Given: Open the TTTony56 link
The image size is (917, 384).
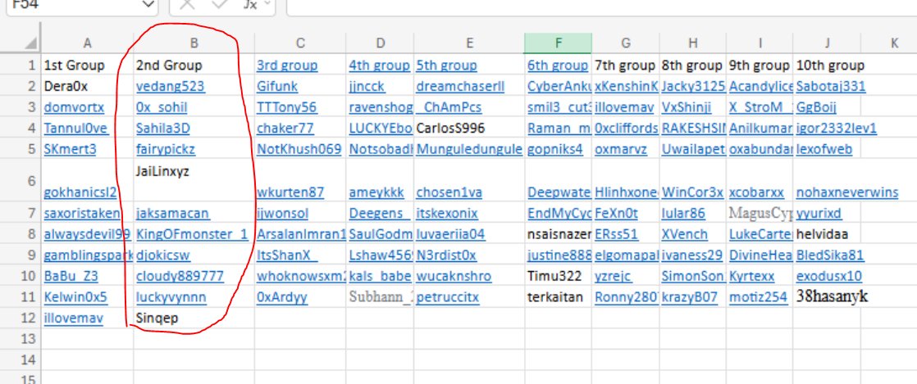Looking at the screenshot, I should (x=286, y=107).
